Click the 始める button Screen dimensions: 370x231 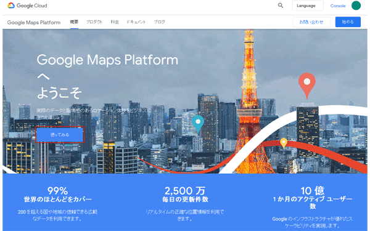tap(348, 22)
